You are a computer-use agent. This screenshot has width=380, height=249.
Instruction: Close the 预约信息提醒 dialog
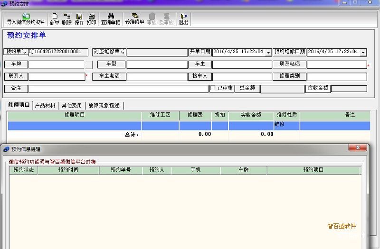pos(358,148)
